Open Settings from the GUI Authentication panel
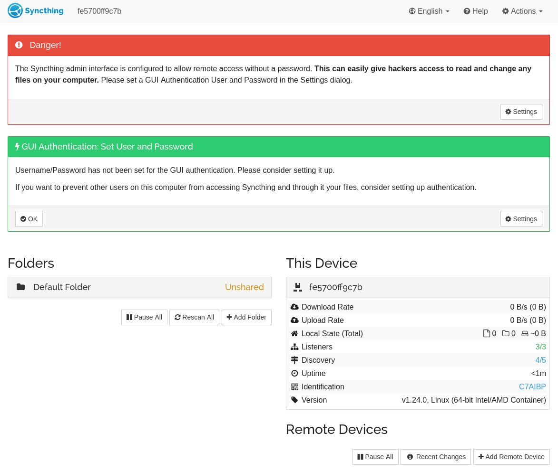Screen dimensions: 558x471 (x=521, y=219)
